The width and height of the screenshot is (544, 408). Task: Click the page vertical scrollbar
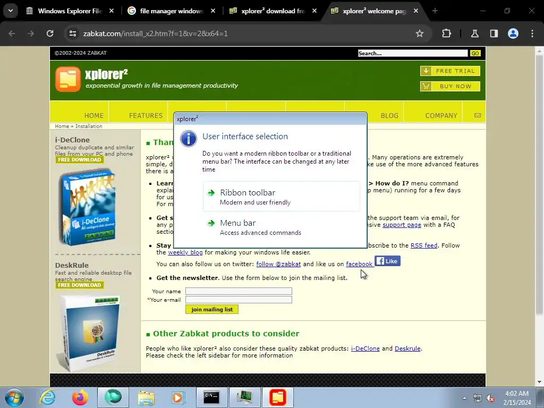point(539,184)
